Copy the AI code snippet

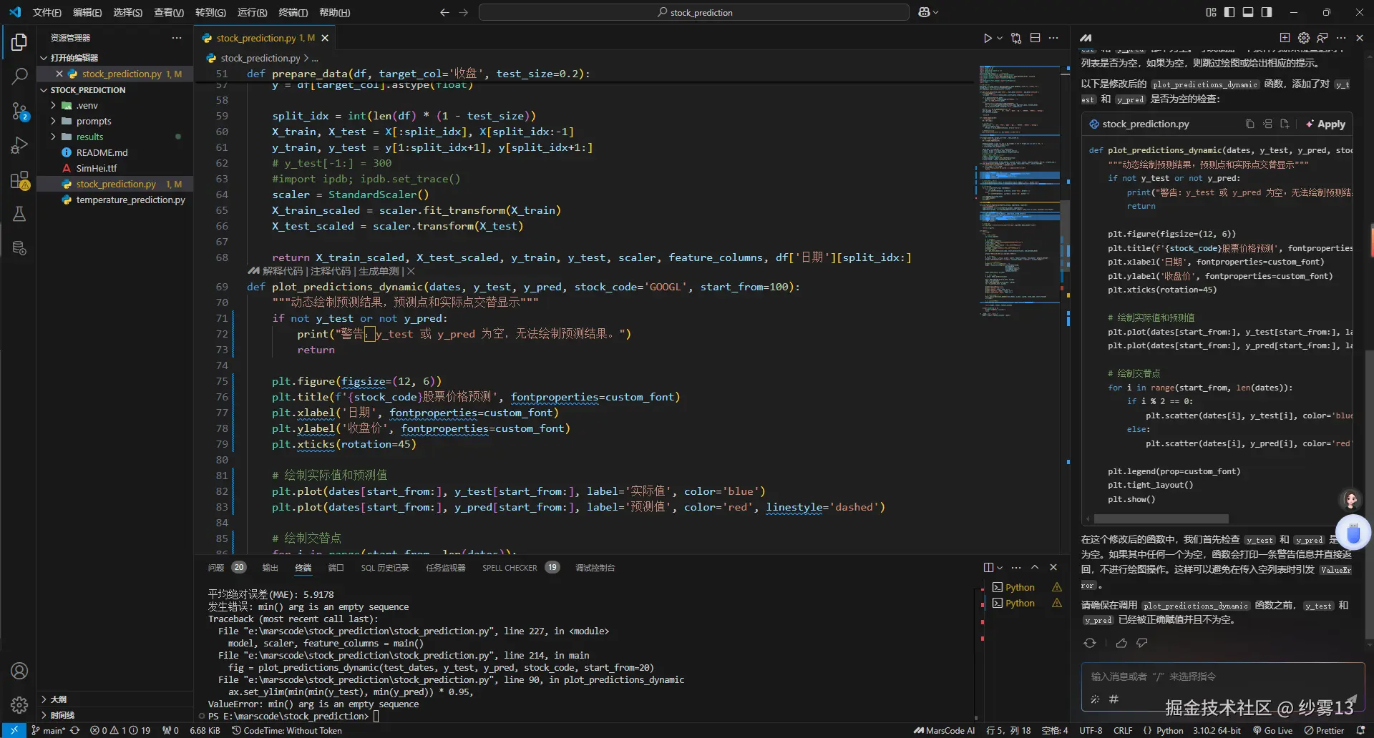(x=1249, y=124)
